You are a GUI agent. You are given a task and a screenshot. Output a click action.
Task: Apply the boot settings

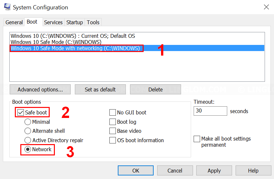pyautogui.click(x=214, y=170)
